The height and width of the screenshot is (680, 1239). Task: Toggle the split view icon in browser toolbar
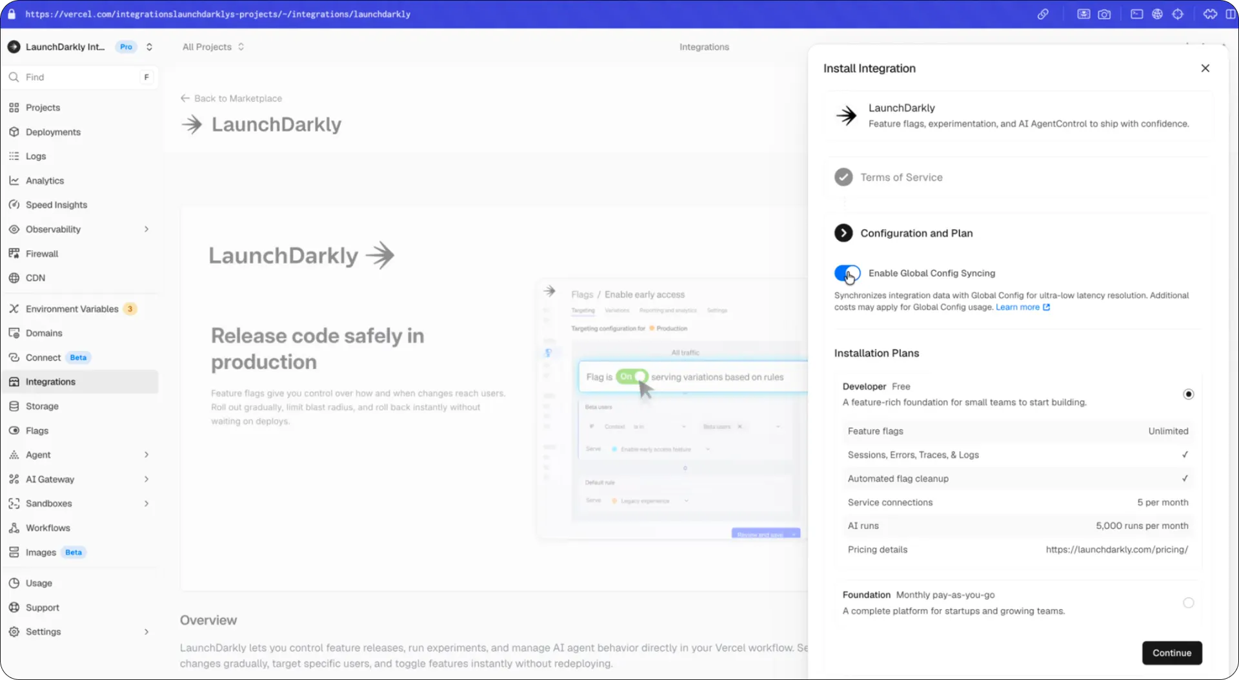1231,14
